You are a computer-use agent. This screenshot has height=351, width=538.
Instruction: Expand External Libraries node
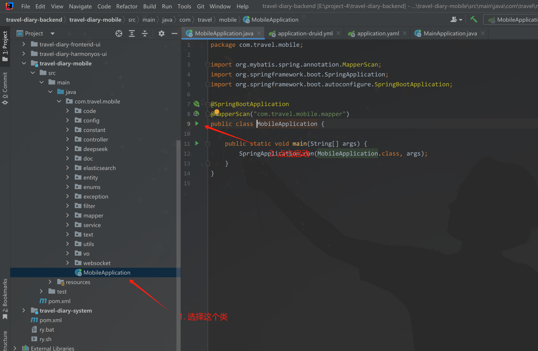[15, 348]
